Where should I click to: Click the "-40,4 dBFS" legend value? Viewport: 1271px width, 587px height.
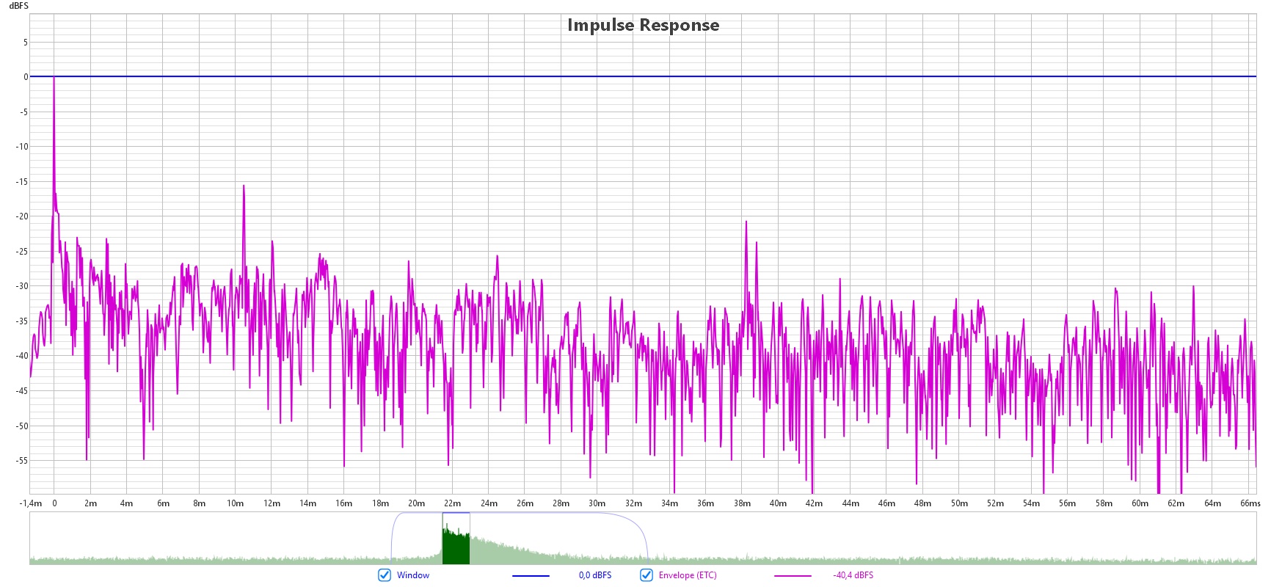853,575
